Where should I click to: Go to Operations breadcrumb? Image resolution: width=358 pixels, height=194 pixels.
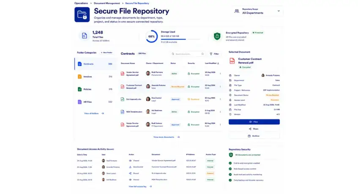tap(81, 3)
